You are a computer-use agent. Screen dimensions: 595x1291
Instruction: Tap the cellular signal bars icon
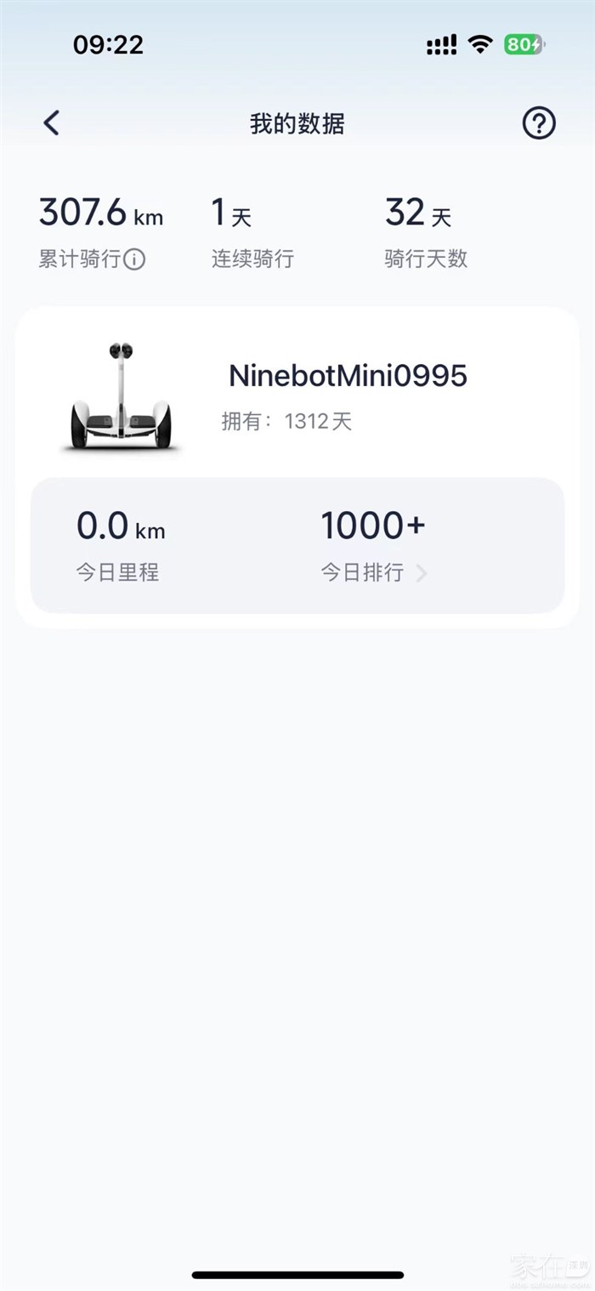coord(441,45)
